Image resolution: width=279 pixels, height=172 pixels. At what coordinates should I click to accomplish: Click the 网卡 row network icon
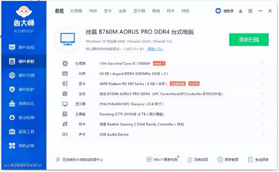[x=65, y=124]
